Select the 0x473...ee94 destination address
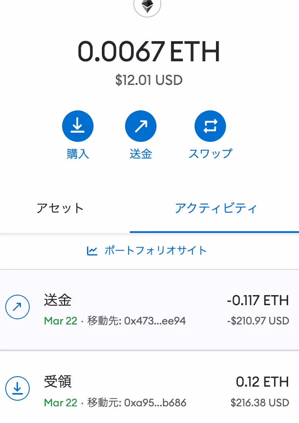The width and height of the screenshot is (299, 423). [x=155, y=321]
